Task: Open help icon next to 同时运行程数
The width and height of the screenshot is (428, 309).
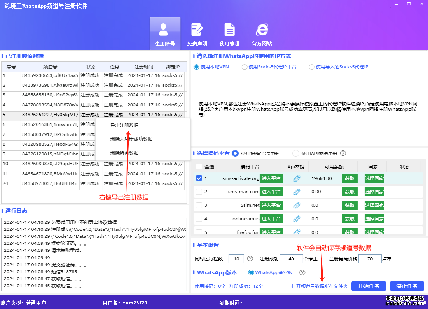Action: click(250, 258)
